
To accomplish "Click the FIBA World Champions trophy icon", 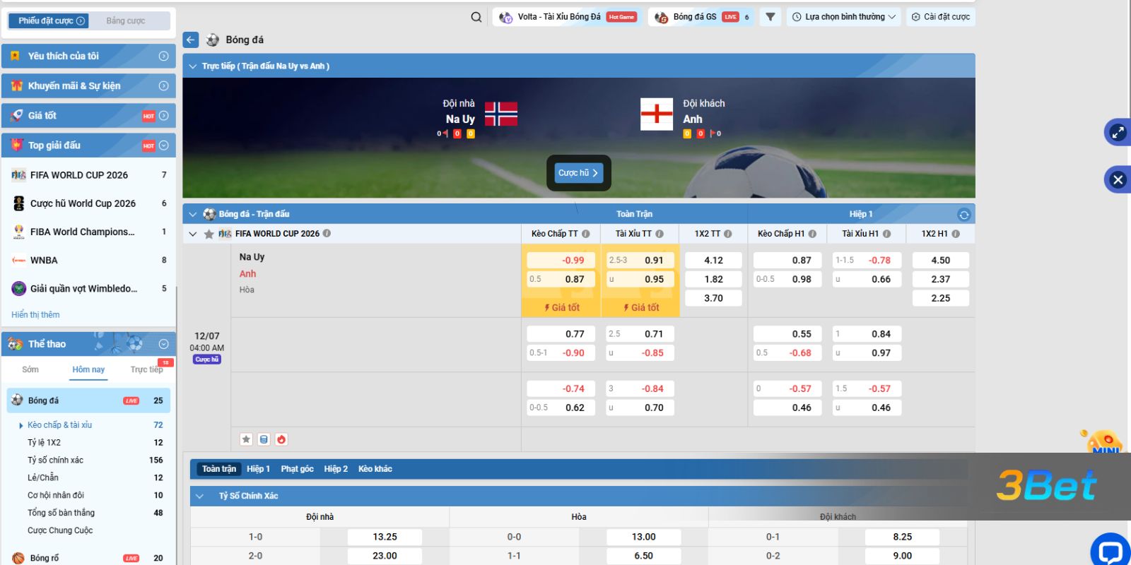I will click(x=19, y=232).
